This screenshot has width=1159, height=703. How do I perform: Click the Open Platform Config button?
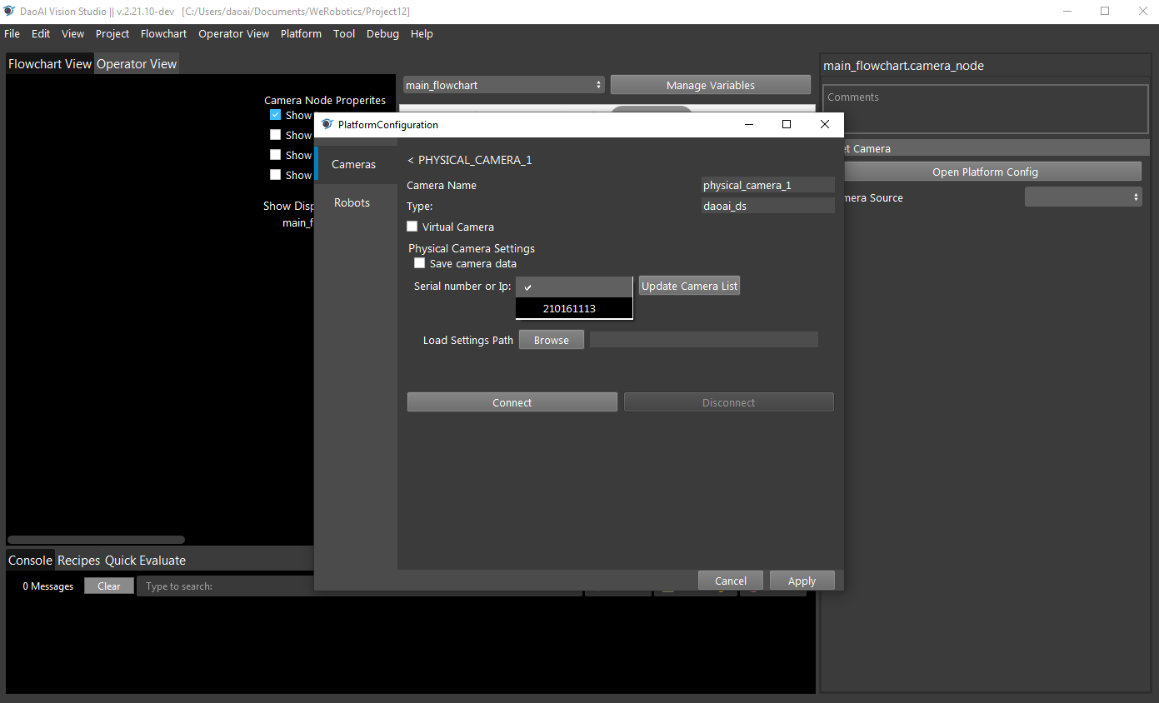[985, 172]
